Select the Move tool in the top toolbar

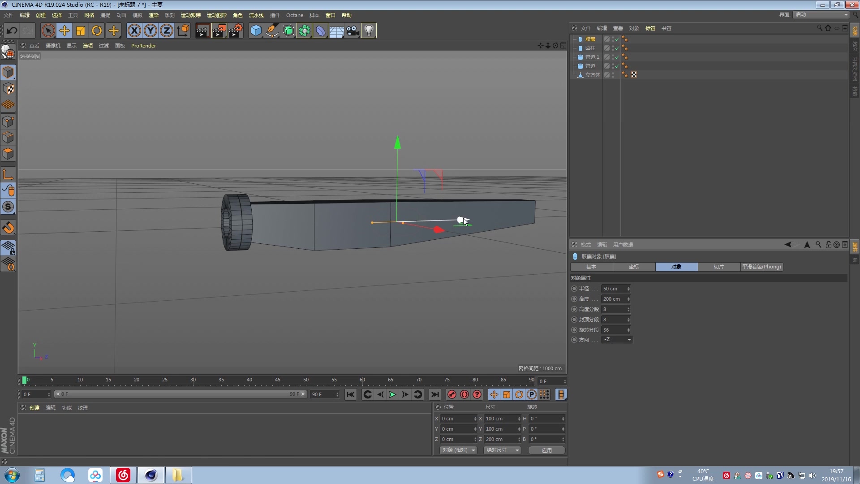(x=64, y=30)
